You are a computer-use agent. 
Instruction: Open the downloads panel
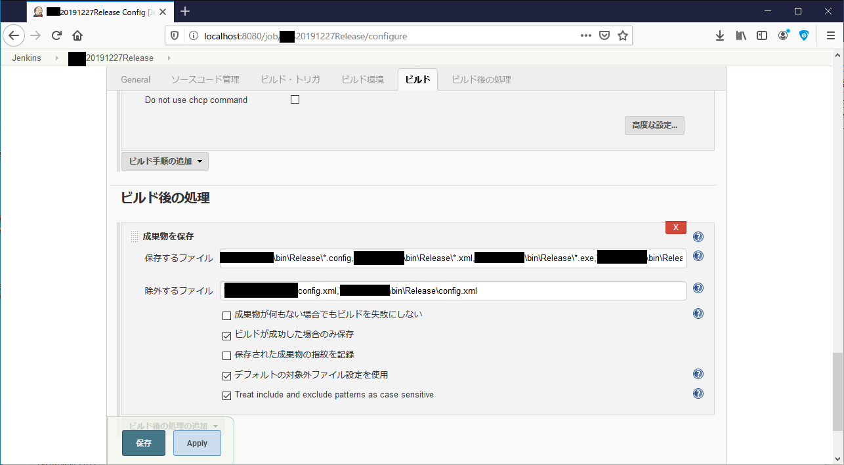click(720, 35)
